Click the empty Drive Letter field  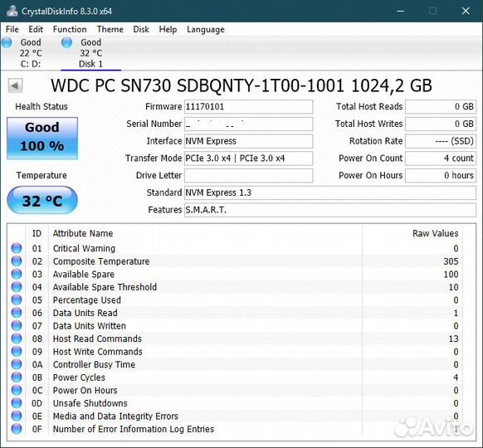pyautogui.click(x=248, y=176)
